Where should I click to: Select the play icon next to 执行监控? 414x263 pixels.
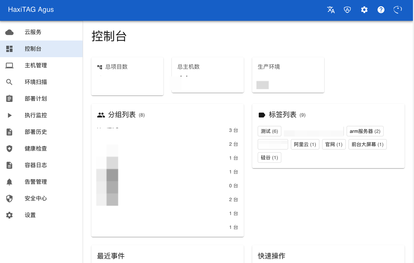click(x=9, y=115)
